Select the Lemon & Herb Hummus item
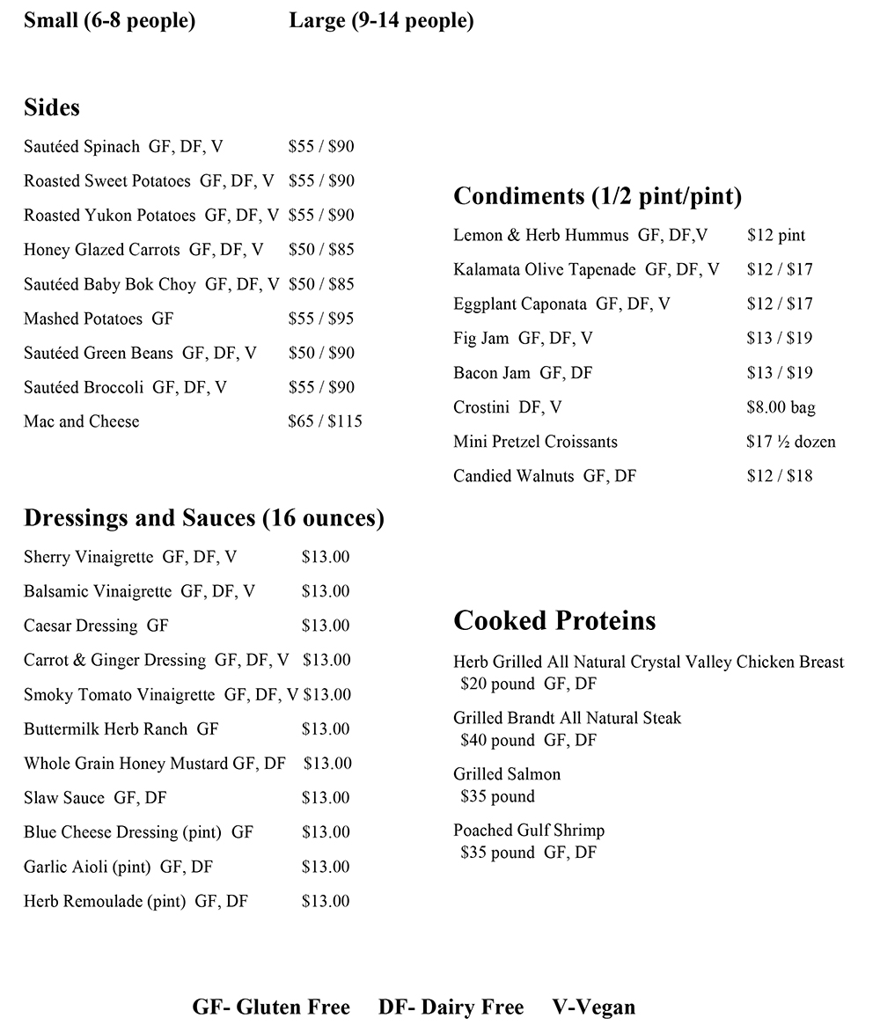880x1025 pixels. point(540,236)
